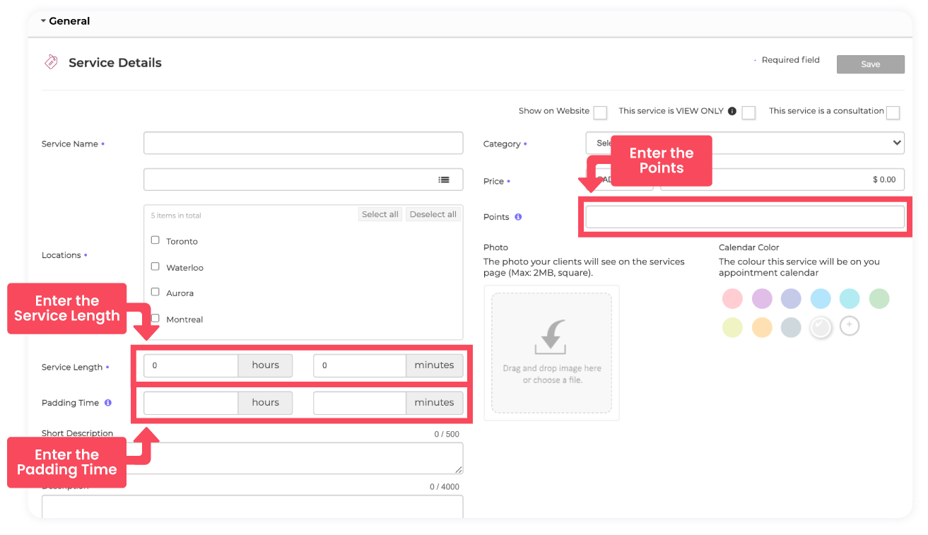Image resolution: width=928 pixels, height=535 pixels.
Task: Click the Service Name text field
Action: 303,143
